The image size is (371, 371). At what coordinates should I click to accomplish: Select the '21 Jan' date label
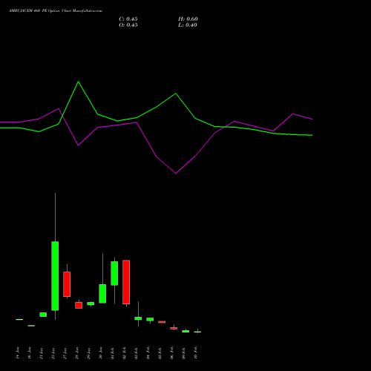[42, 352]
